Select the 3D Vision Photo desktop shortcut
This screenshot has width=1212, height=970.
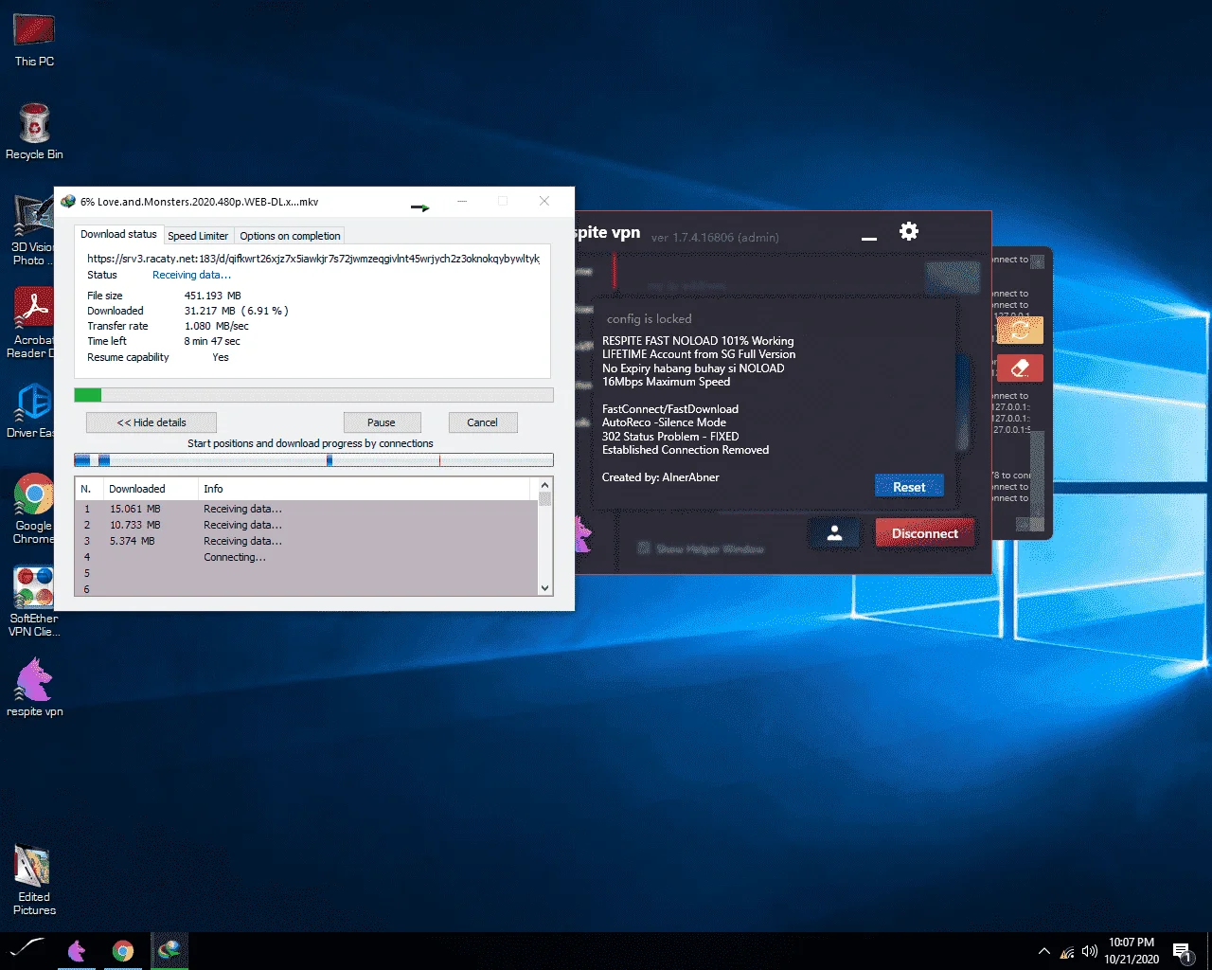[x=32, y=229]
